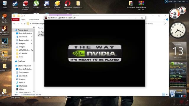Screen dimensions: 189x106
Task: Open the citra-windo... folder on the desktop
Action: coord(78,4)
